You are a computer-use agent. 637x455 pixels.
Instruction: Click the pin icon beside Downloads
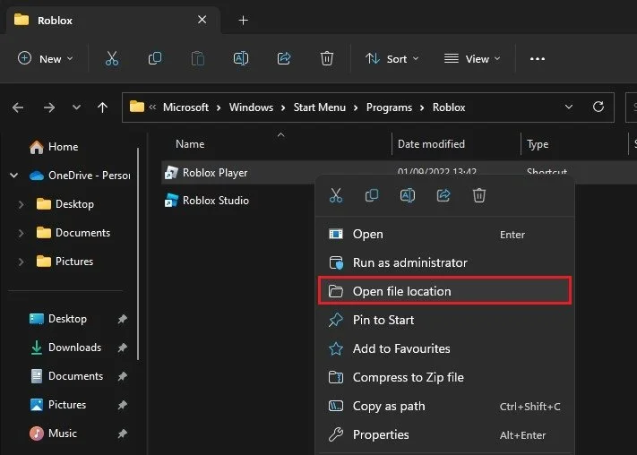tap(122, 348)
